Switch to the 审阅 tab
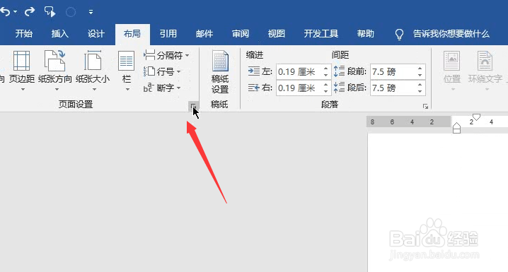 tap(241, 34)
